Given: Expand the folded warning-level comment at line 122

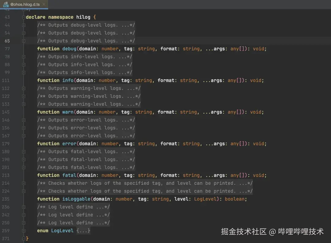Looking at the screenshot, I should click(x=24, y=96).
